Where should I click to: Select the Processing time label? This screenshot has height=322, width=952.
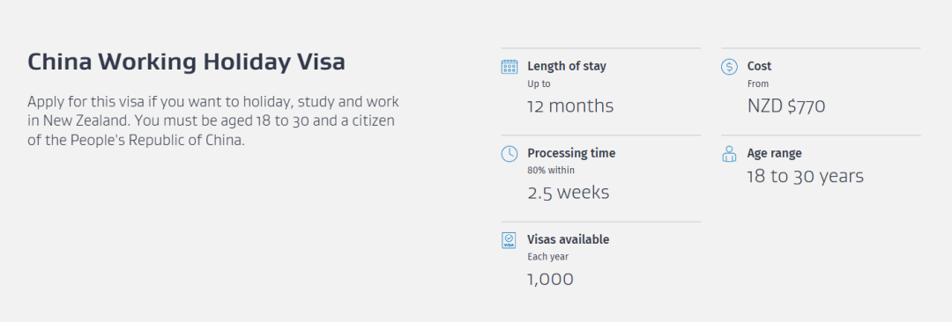pos(571,153)
